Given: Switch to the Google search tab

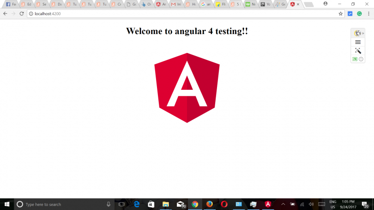Looking at the screenshot, I should pos(205,4).
